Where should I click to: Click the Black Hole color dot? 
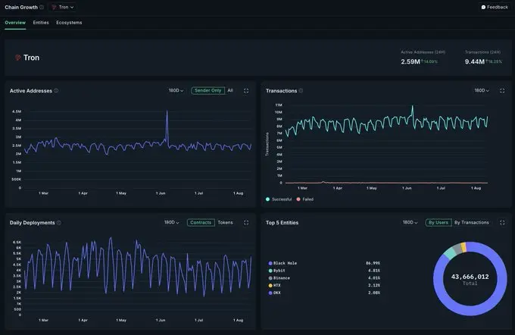pyautogui.click(x=270, y=263)
